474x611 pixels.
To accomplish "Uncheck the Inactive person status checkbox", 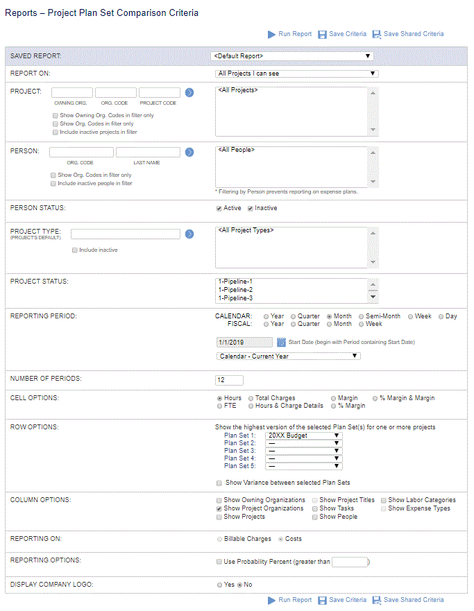I will click(251, 208).
